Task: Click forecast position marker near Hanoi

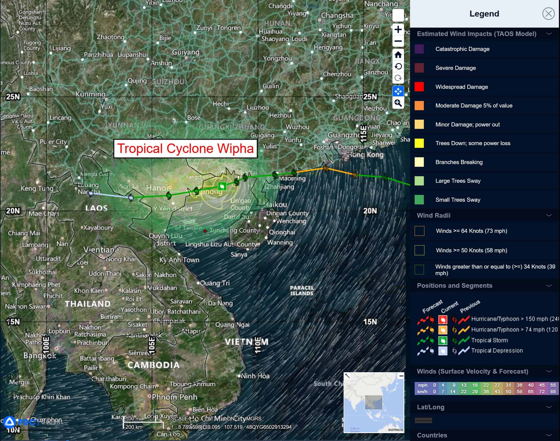Action: [x=169, y=195]
